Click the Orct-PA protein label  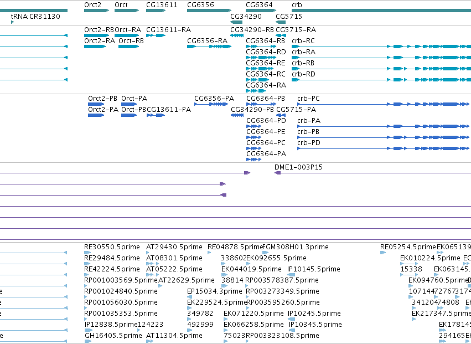point(134,99)
